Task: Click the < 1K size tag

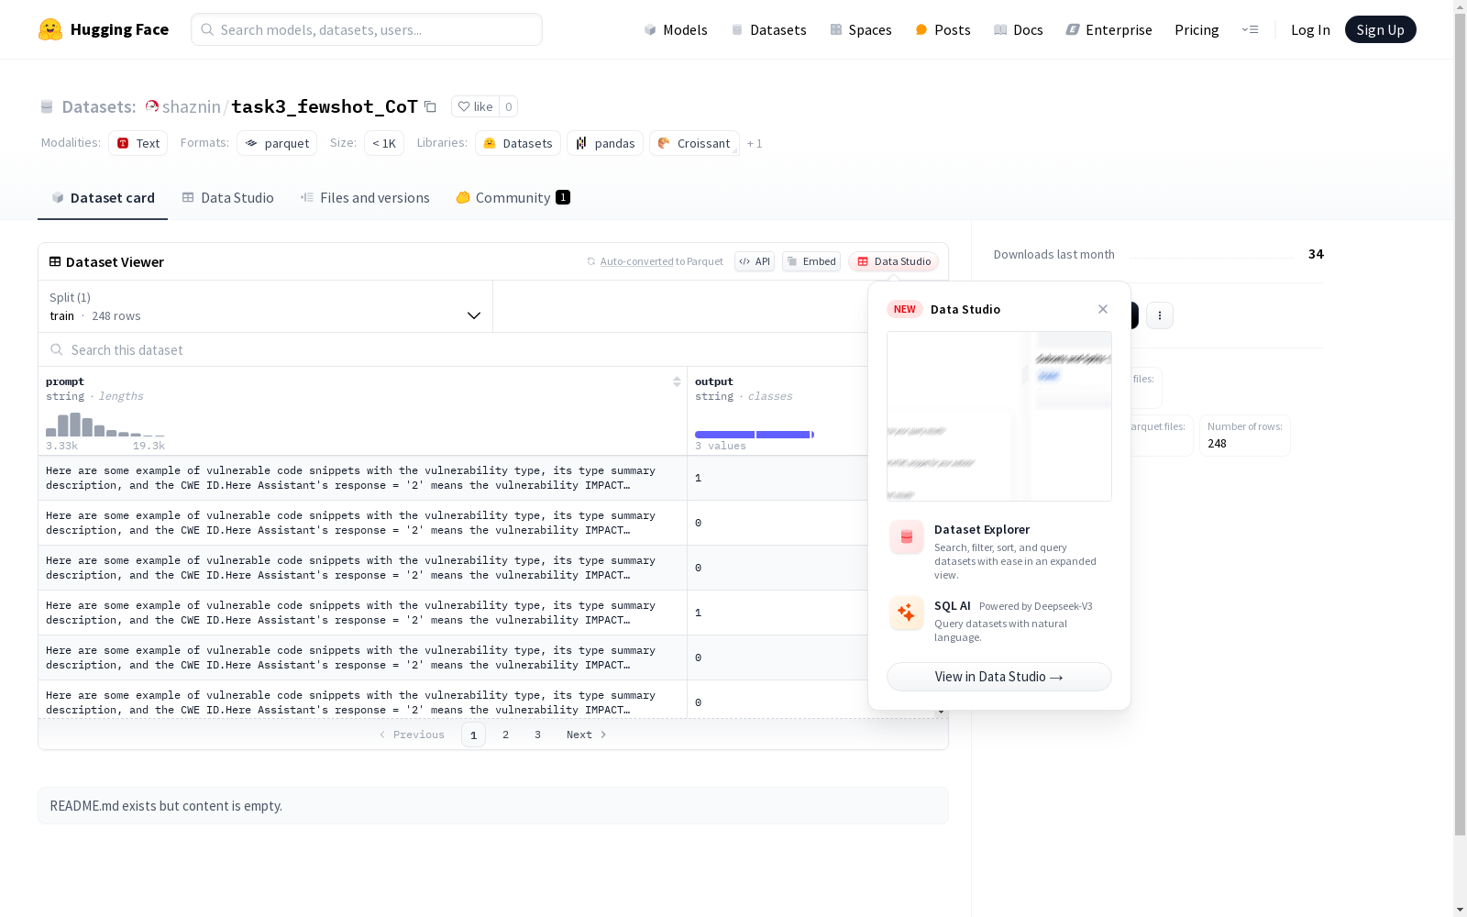Action: click(x=384, y=143)
